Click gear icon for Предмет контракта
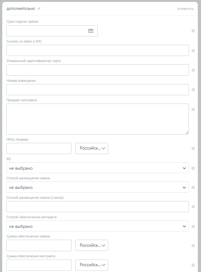Screen dimensions: 201x272 (193, 109)
